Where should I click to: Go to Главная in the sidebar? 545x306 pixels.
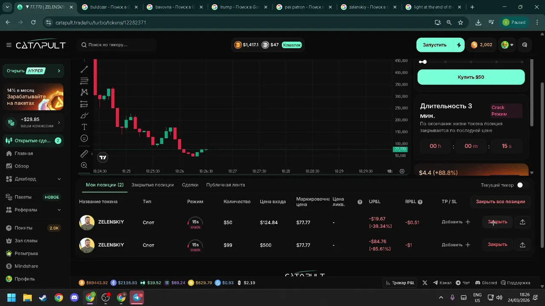[x=33, y=153]
